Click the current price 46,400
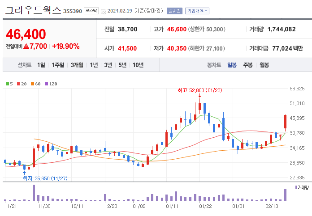The width and height of the screenshot is (312, 216). 26,34
